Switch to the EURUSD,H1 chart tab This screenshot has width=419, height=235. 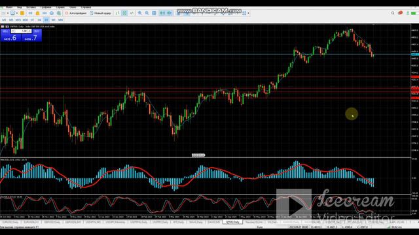[x=31, y=222]
